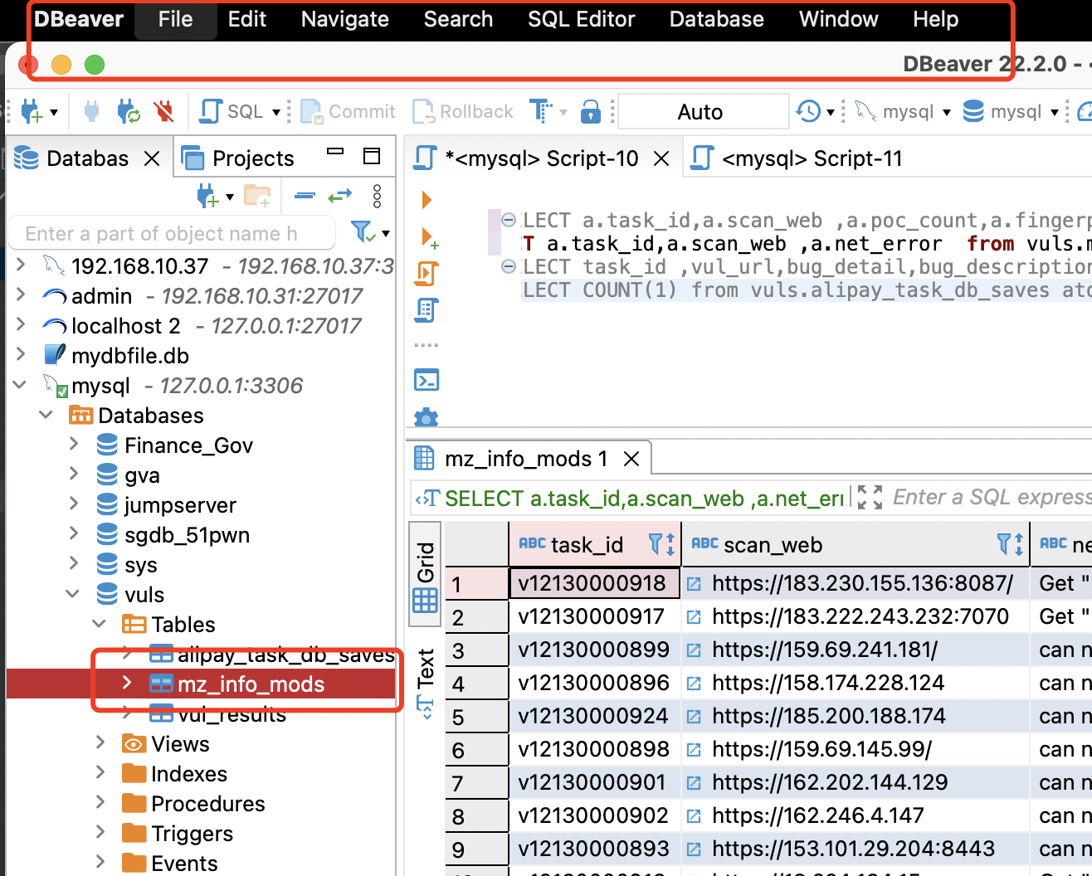Open the active database selector mysql

click(x=1010, y=111)
